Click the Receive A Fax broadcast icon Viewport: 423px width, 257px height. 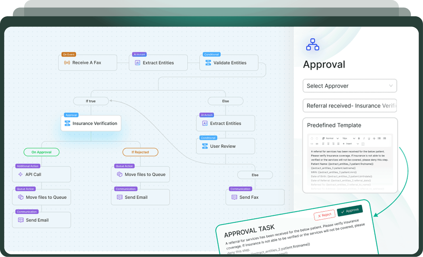pos(67,63)
